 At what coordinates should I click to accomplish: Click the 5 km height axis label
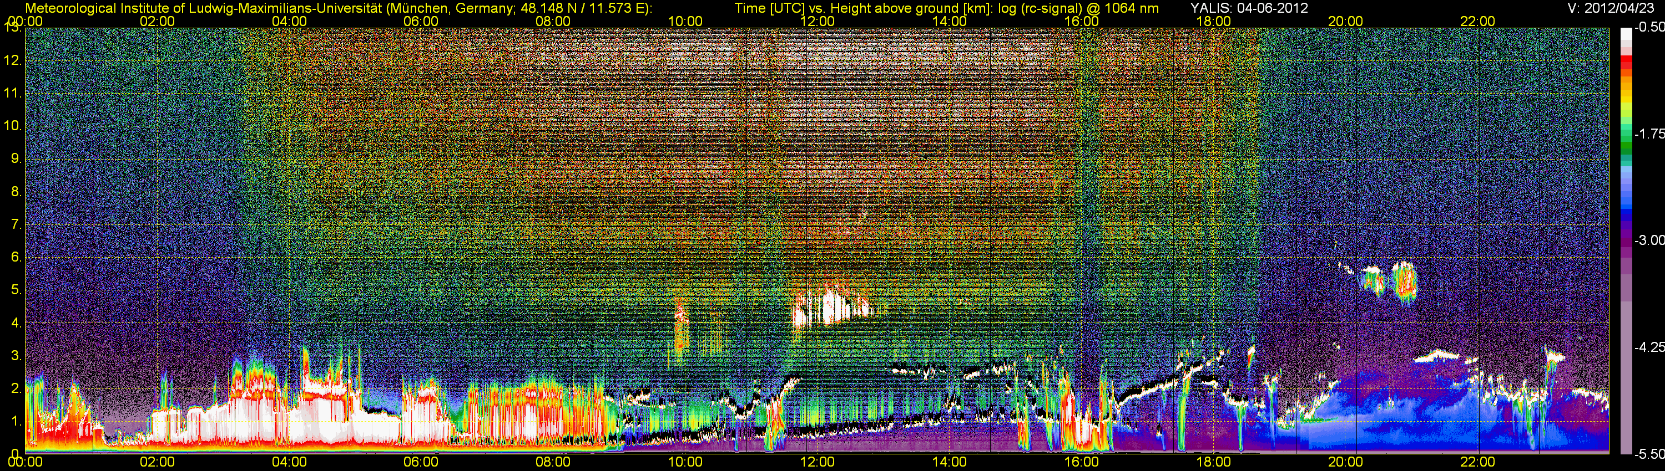coord(17,290)
